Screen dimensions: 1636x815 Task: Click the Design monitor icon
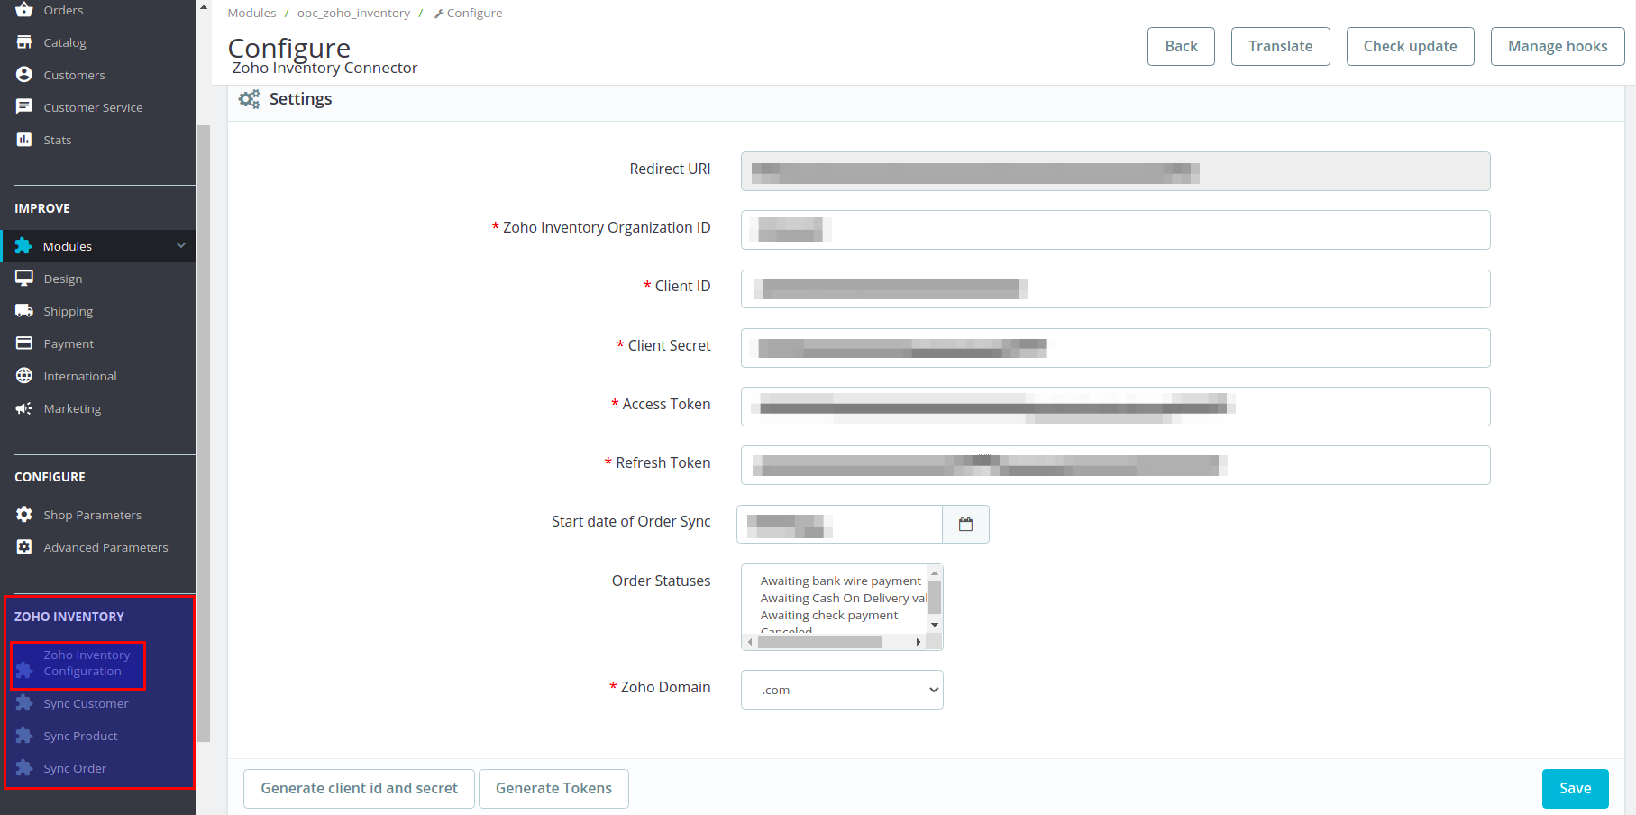point(24,279)
